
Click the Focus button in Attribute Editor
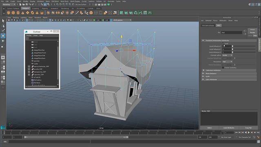tap(252, 29)
